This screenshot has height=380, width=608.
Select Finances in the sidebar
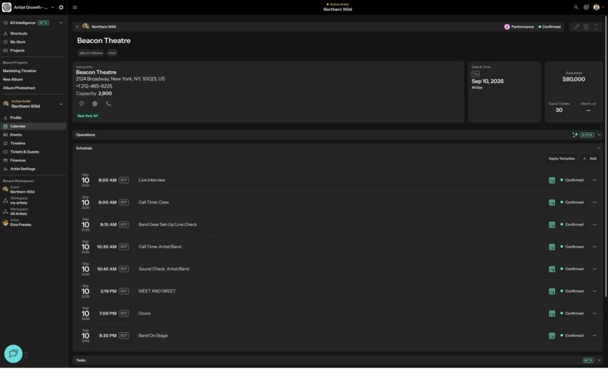point(18,160)
